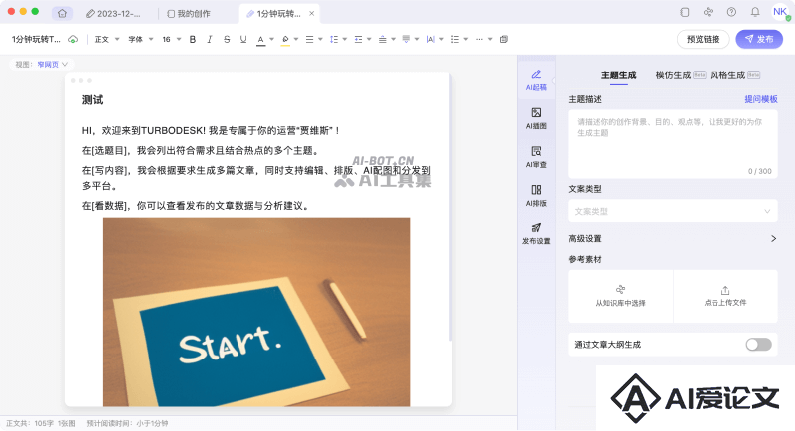Toggle italic formatting
795x431 pixels.
pos(210,39)
